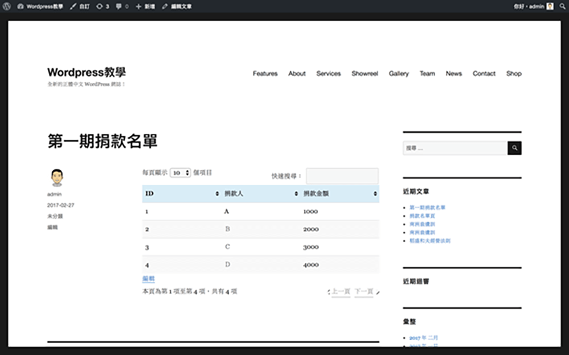Viewport: 569px width, 355px height.
Task: Focus the 快速搜尋 table search box
Action: pyautogui.click(x=342, y=176)
